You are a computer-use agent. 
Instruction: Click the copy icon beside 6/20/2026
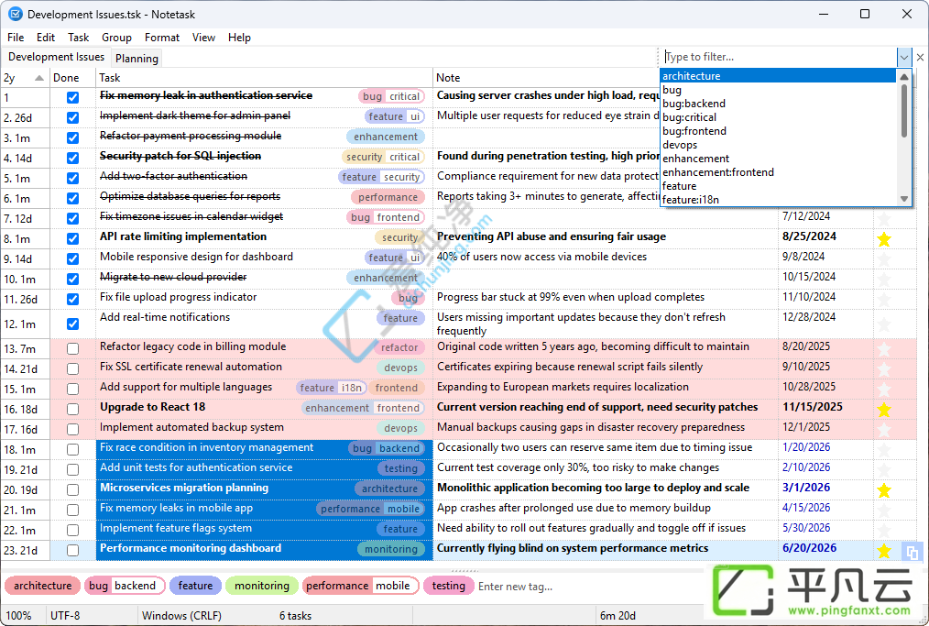point(912,552)
